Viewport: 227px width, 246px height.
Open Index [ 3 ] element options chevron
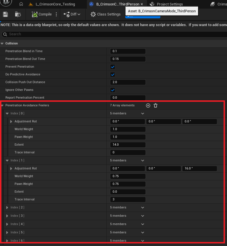click(143, 216)
